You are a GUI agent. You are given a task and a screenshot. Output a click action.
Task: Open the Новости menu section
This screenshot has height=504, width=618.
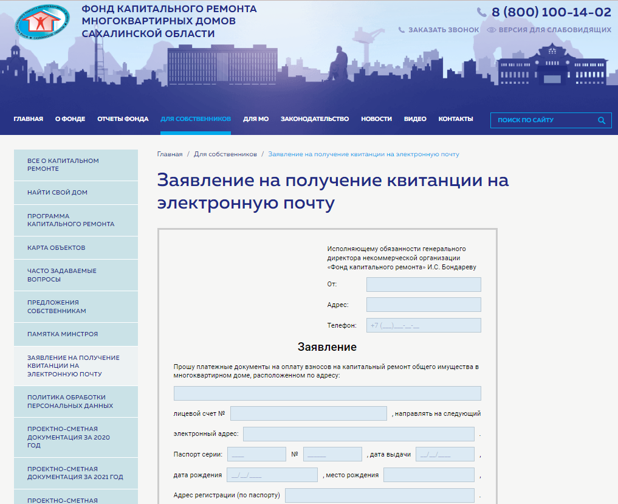coord(376,119)
